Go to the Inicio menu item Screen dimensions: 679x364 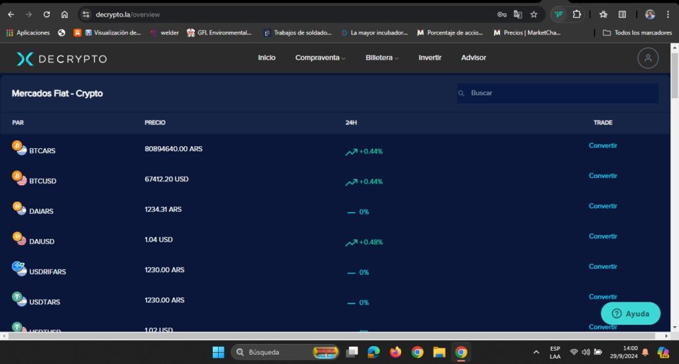click(x=267, y=58)
